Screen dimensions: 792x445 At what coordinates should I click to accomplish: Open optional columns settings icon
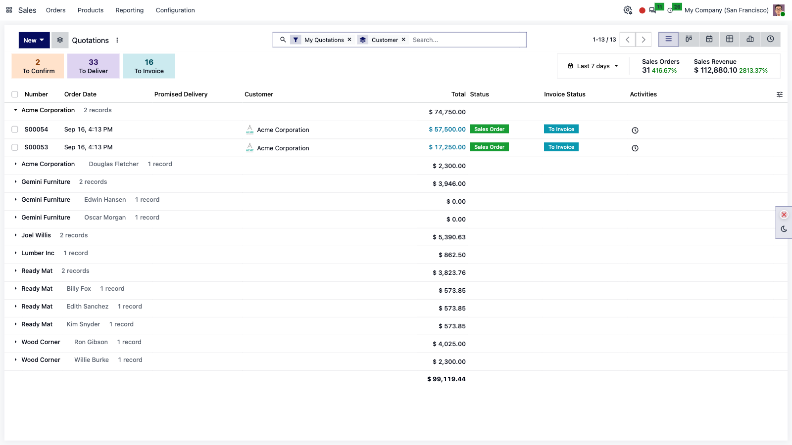[x=780, y=94]
